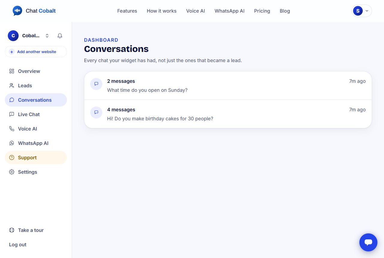
Task: Click the C workspace avatar
Action: (x=13, y=36)
